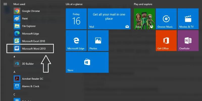
Task: Open File Explorer from the list
Action: pos(24,26)
